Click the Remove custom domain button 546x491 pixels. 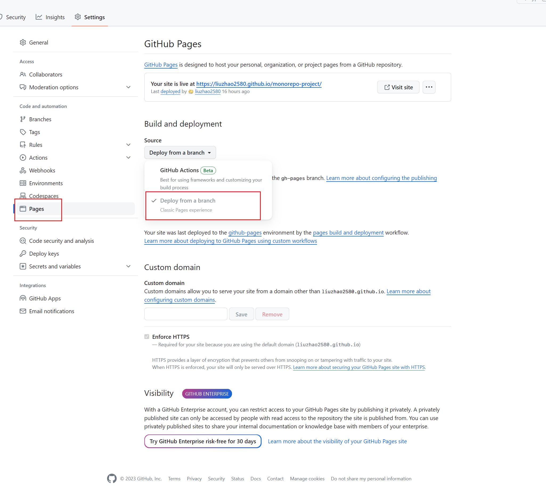[x=272, y=314]
